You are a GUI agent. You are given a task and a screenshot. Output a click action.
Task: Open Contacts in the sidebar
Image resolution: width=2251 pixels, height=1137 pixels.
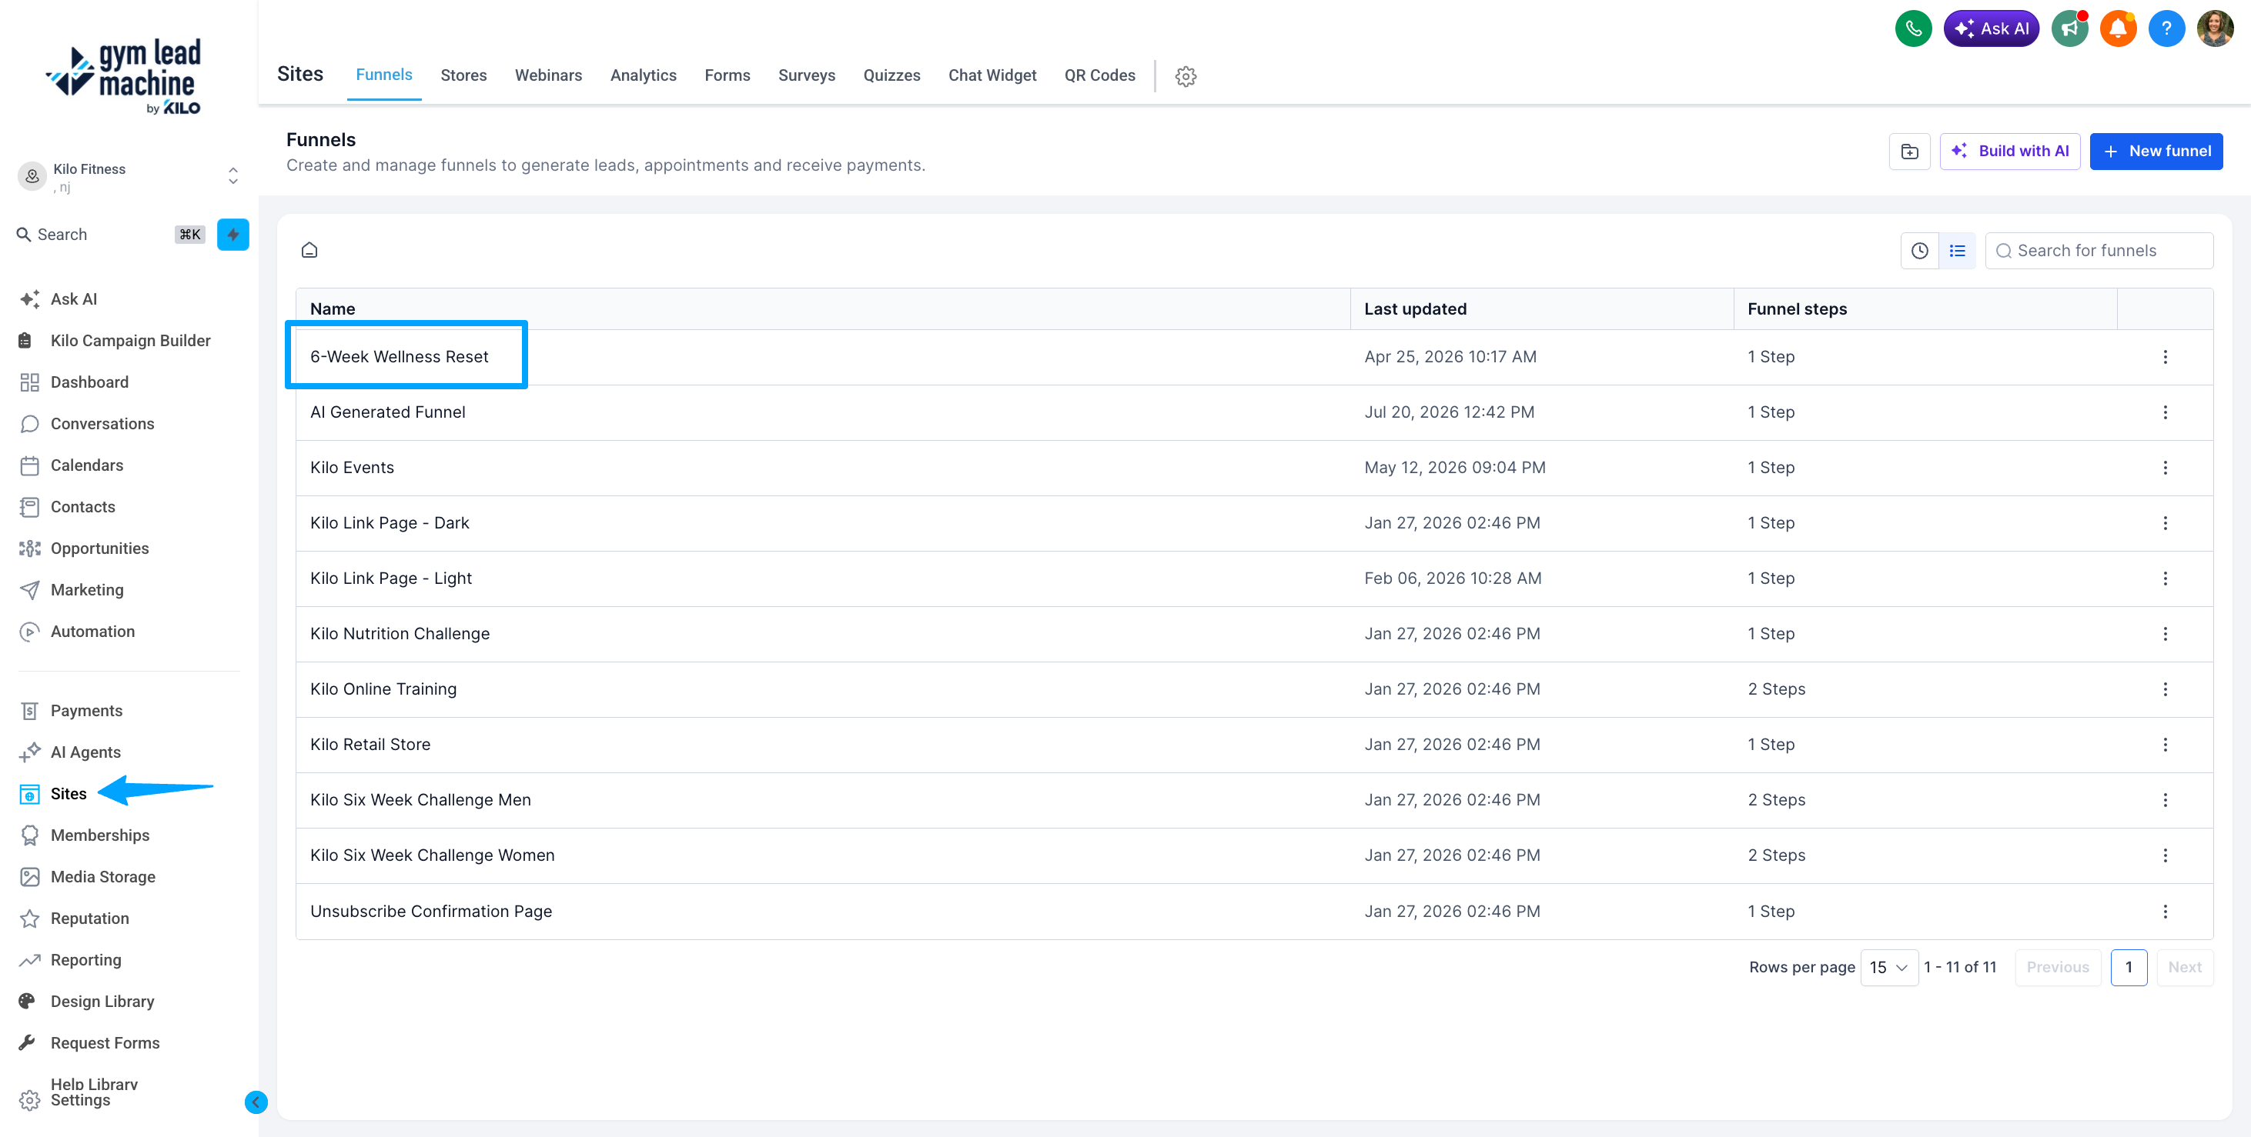pyautogui.click(x=82, y=508)
